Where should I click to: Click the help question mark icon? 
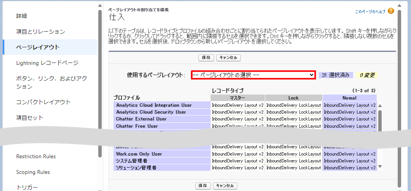[x=391, y=11]
